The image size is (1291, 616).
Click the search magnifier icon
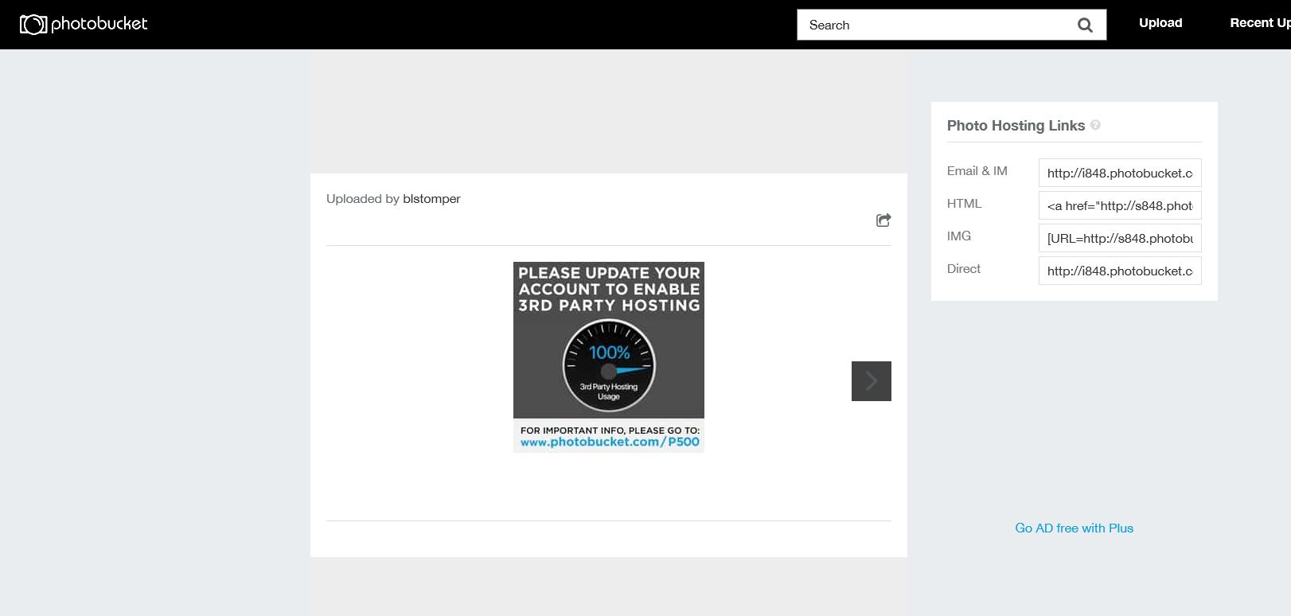pos(1084,25)
